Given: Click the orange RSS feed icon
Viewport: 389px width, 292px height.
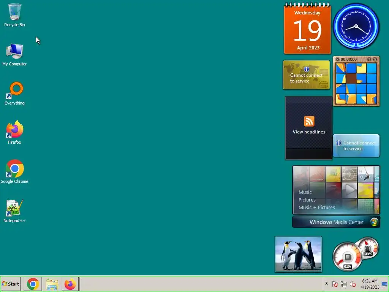Looking at the screenshot, I should pyautogui.click(x=309, y=121).
